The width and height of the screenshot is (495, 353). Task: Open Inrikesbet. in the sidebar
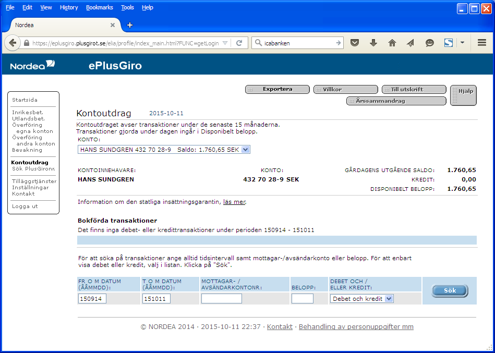tap(28, 112)
